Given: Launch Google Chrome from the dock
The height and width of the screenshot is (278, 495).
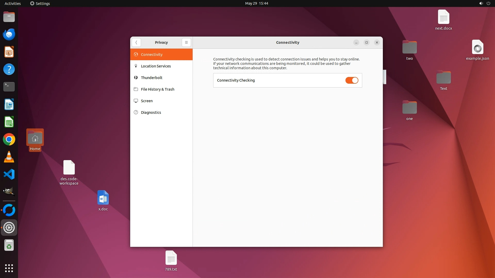Looking at the screenshot, I should coord(9,140).
